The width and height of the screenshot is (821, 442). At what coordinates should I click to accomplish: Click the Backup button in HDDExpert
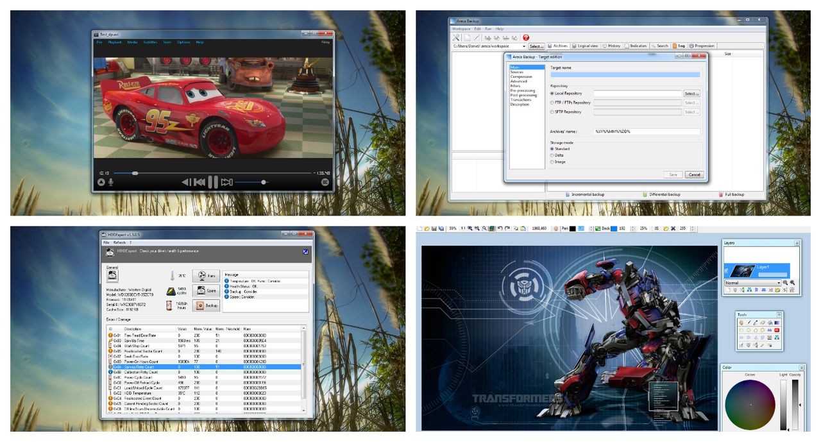tap(205, 305)
